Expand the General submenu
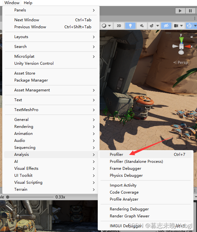This screenshot has height=232, width=197. point(51,120)
